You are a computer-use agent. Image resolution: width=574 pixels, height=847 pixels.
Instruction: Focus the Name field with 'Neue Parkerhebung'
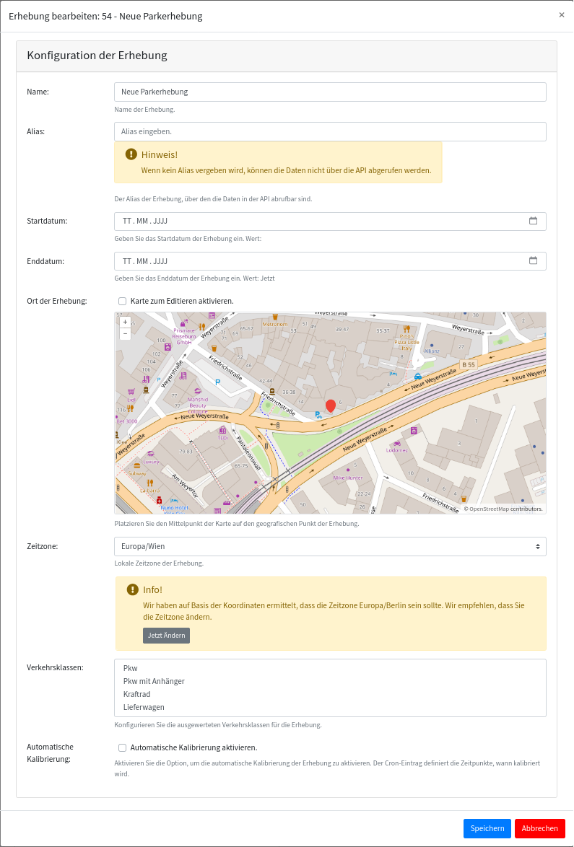tap(330, 92)
